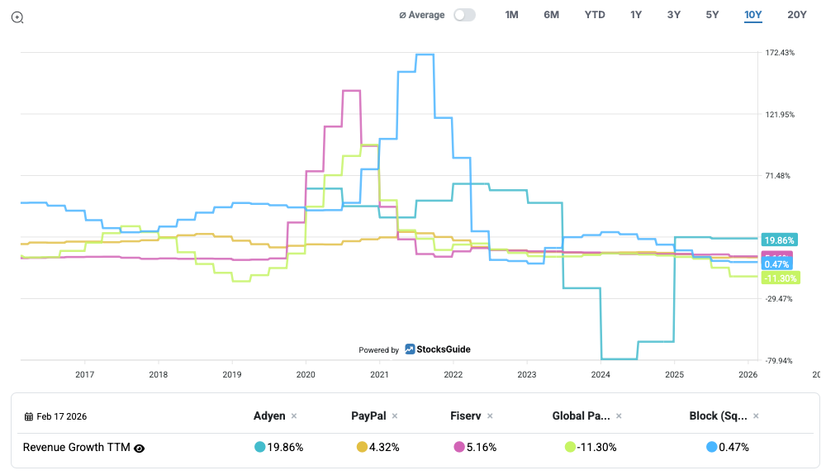Click the zoom magnifier icon
The image size is (826, 475).
coord(17,17)
